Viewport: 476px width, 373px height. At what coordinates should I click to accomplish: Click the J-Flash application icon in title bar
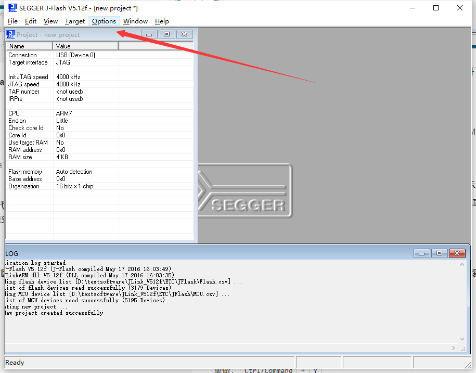12,8
